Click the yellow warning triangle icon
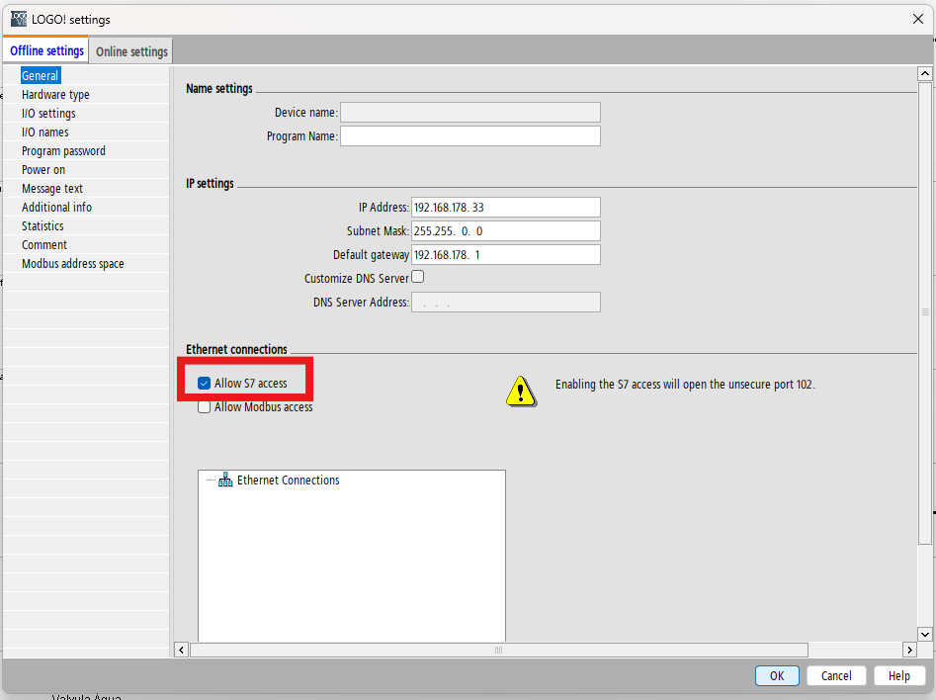Screen dimensions: 936x700 coord(521,392)
